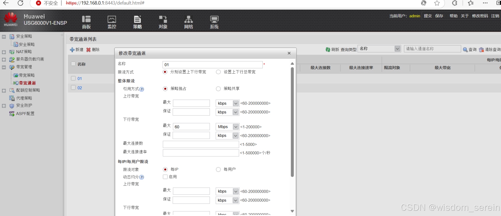Open the 面板 dashboard nav icon
501x216 pixels.
click(86, 22)
